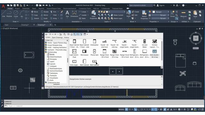Click Create block button

coord(135,12)
